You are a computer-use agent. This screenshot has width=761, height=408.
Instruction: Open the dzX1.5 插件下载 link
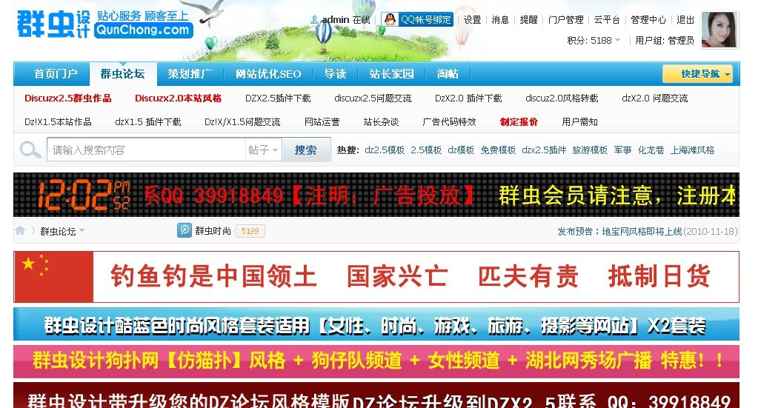pyautogui.click(x=148, y=121)
